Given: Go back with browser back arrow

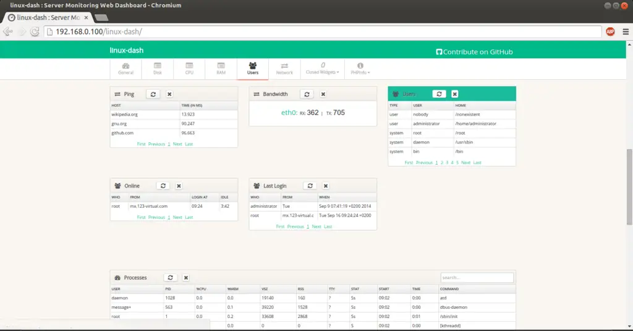Looking at the screenshot, I should [7, 32].
